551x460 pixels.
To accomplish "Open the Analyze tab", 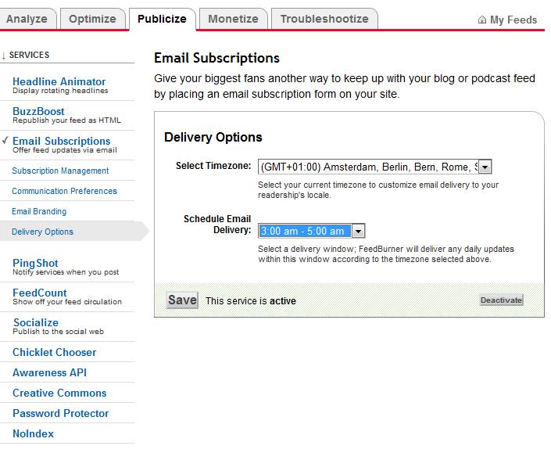I will 27,19.
